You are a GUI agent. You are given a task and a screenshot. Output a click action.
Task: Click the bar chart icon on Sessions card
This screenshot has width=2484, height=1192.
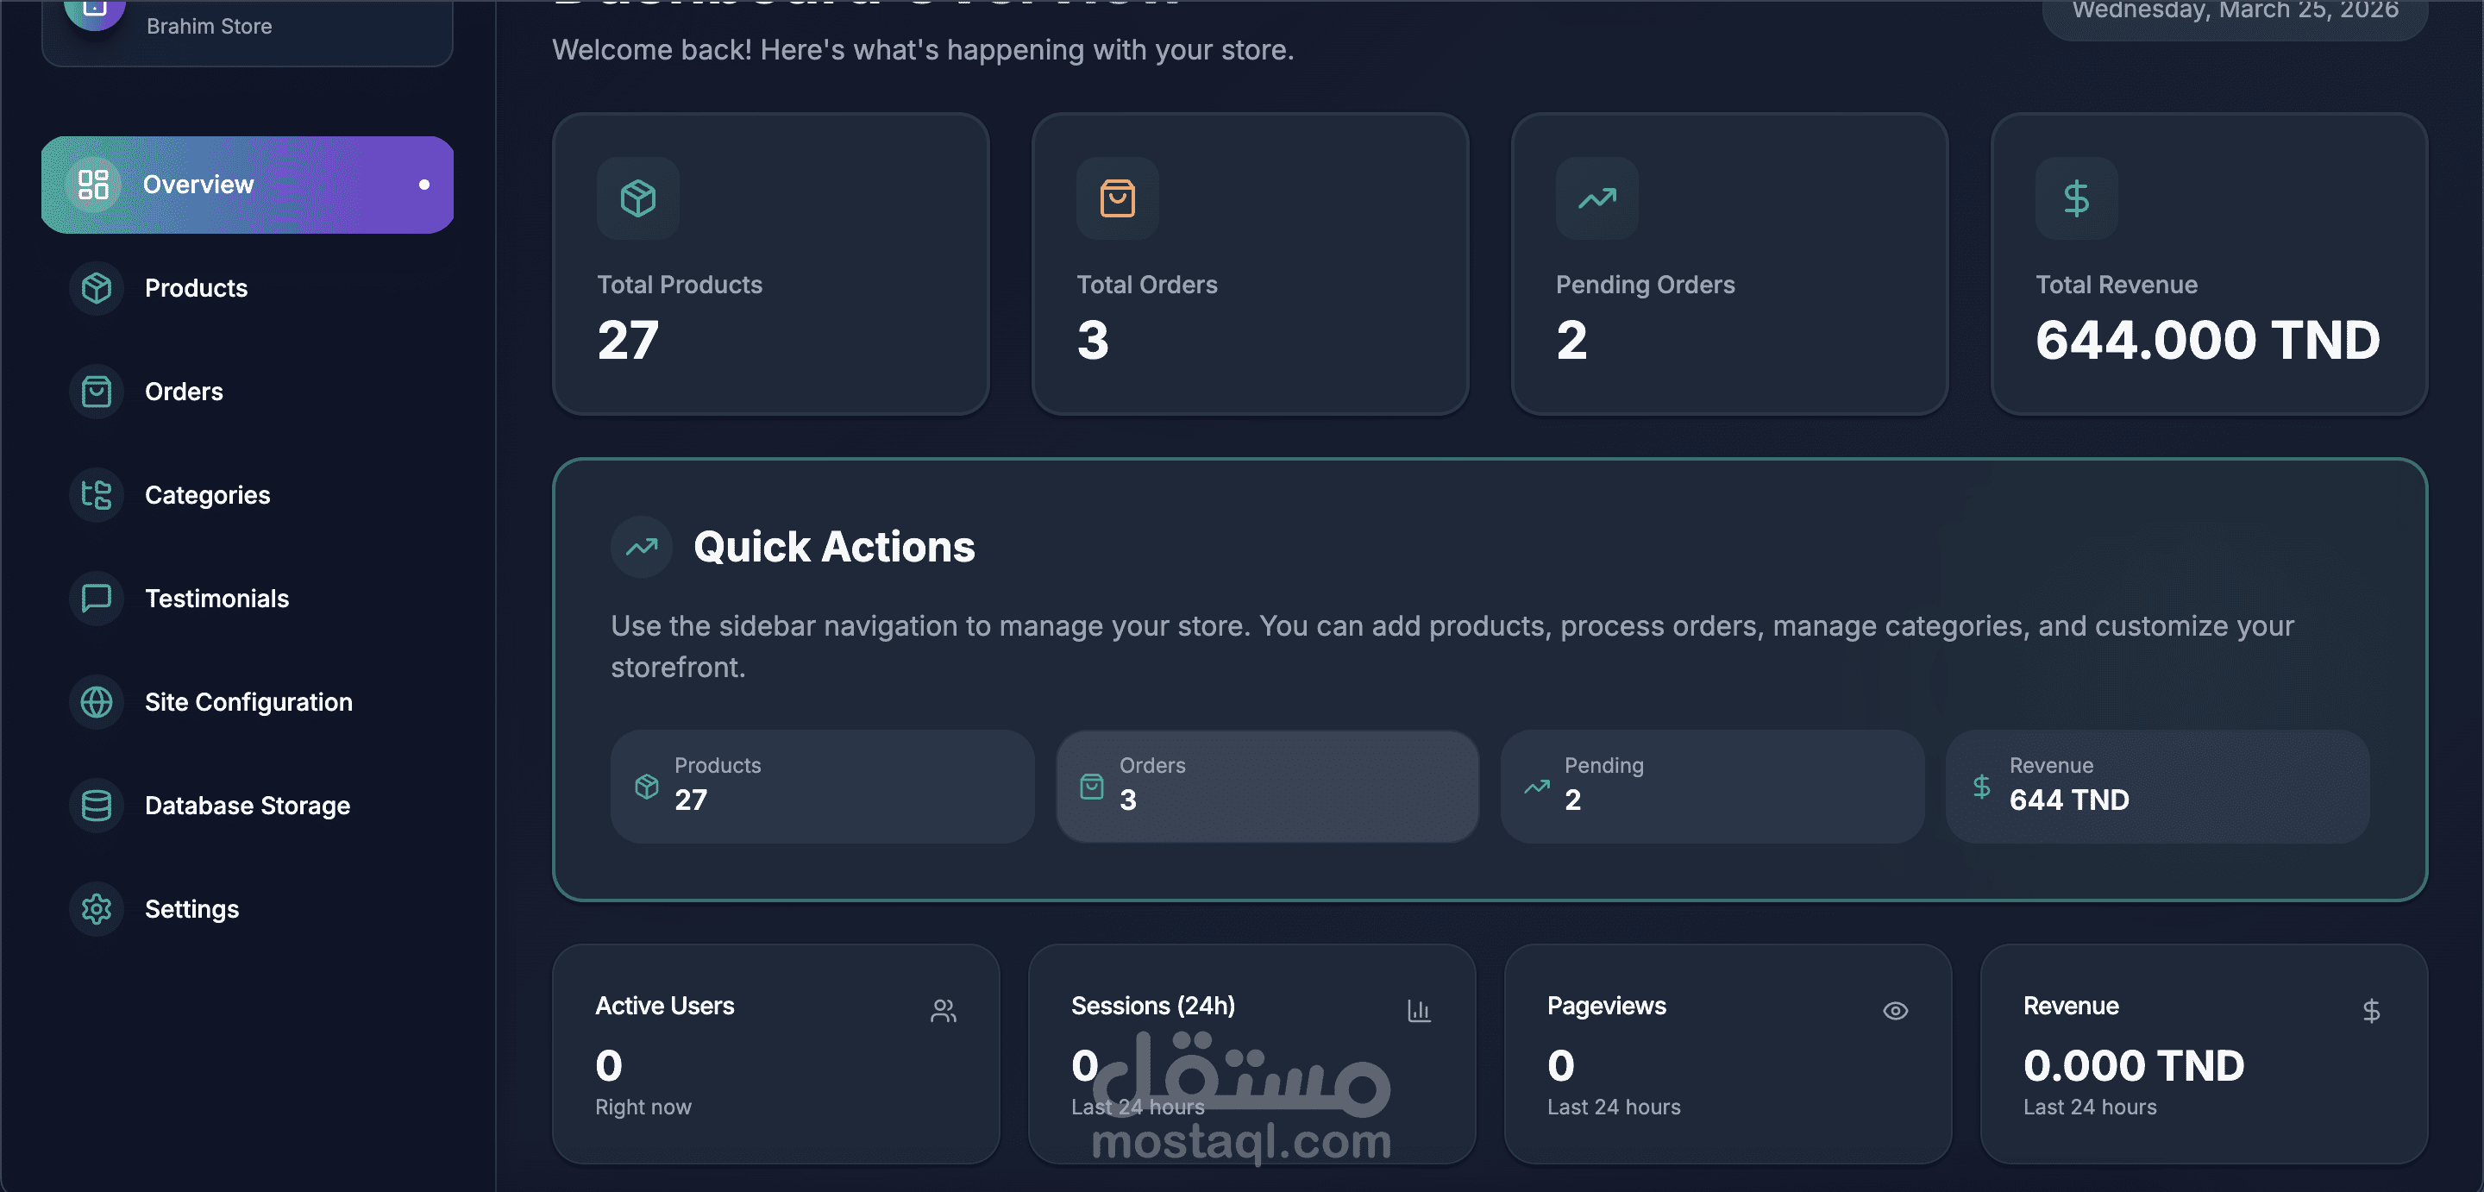coord(1419,1011)
